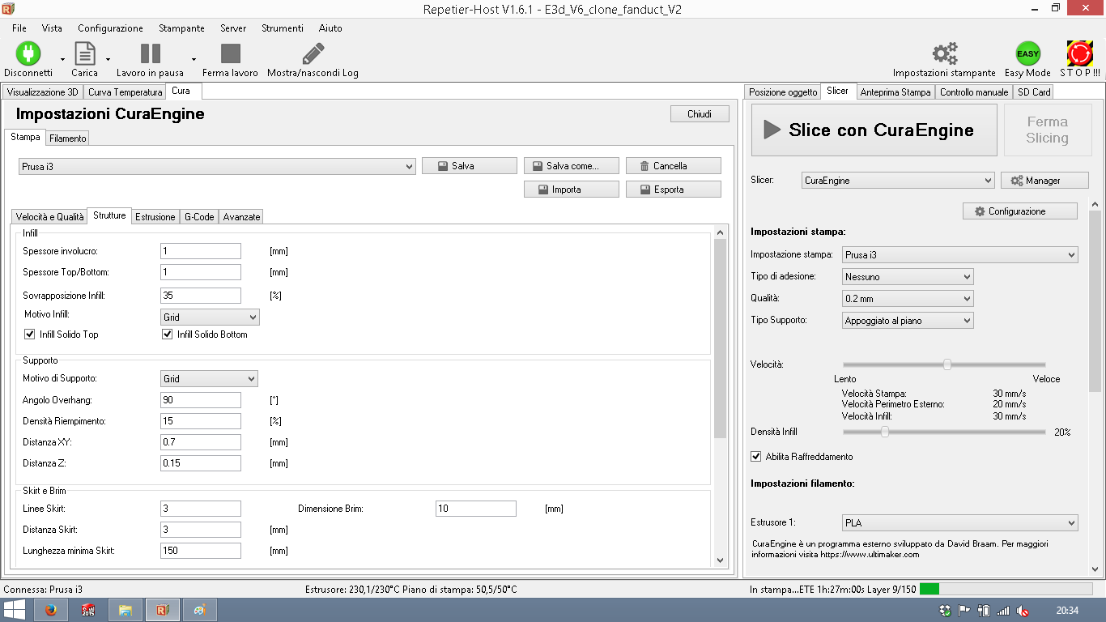Hit the red emergency STOP icon
This screenshot has height=622, width=1106.
coord(1079,54)
